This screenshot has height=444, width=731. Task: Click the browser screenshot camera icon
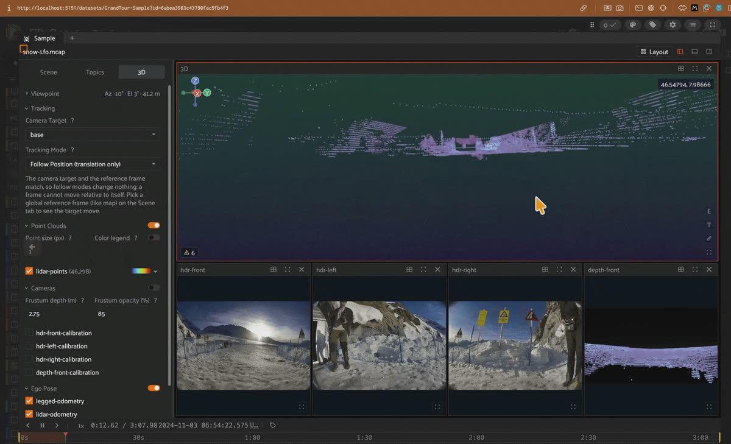click(x=620, y=8)
